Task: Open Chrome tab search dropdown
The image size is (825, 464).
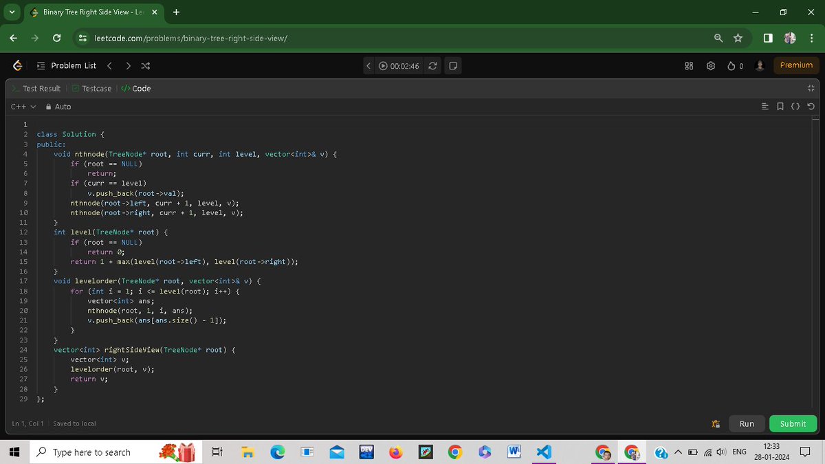Action: 12,12
